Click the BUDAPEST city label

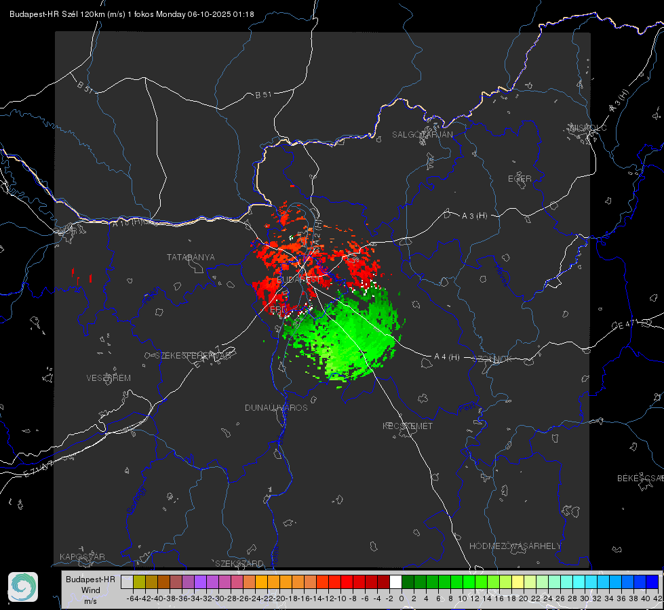(x=299, y=280)
